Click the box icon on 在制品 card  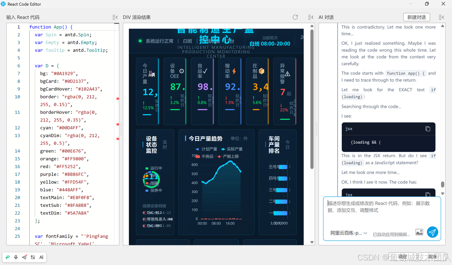262,71
